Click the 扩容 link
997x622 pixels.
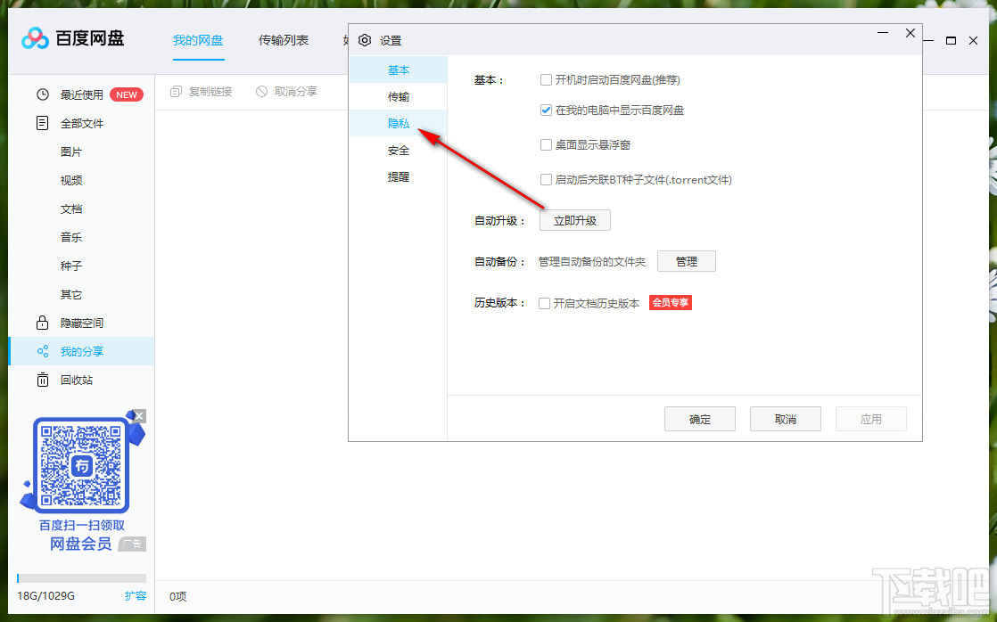pos(136,596)
